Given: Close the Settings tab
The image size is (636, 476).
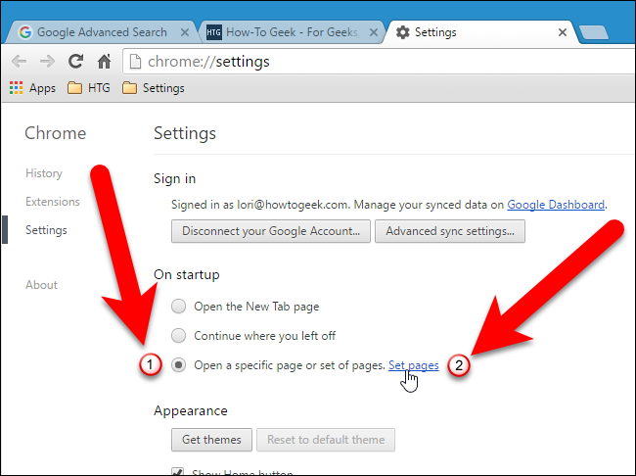Looking at the screenshot, I should pos(563,32).
